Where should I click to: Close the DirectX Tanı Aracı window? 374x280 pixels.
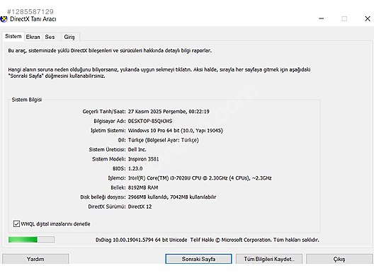368,18
